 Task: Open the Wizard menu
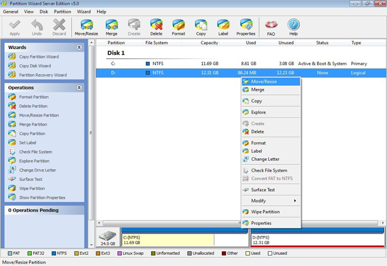point(83,12)
